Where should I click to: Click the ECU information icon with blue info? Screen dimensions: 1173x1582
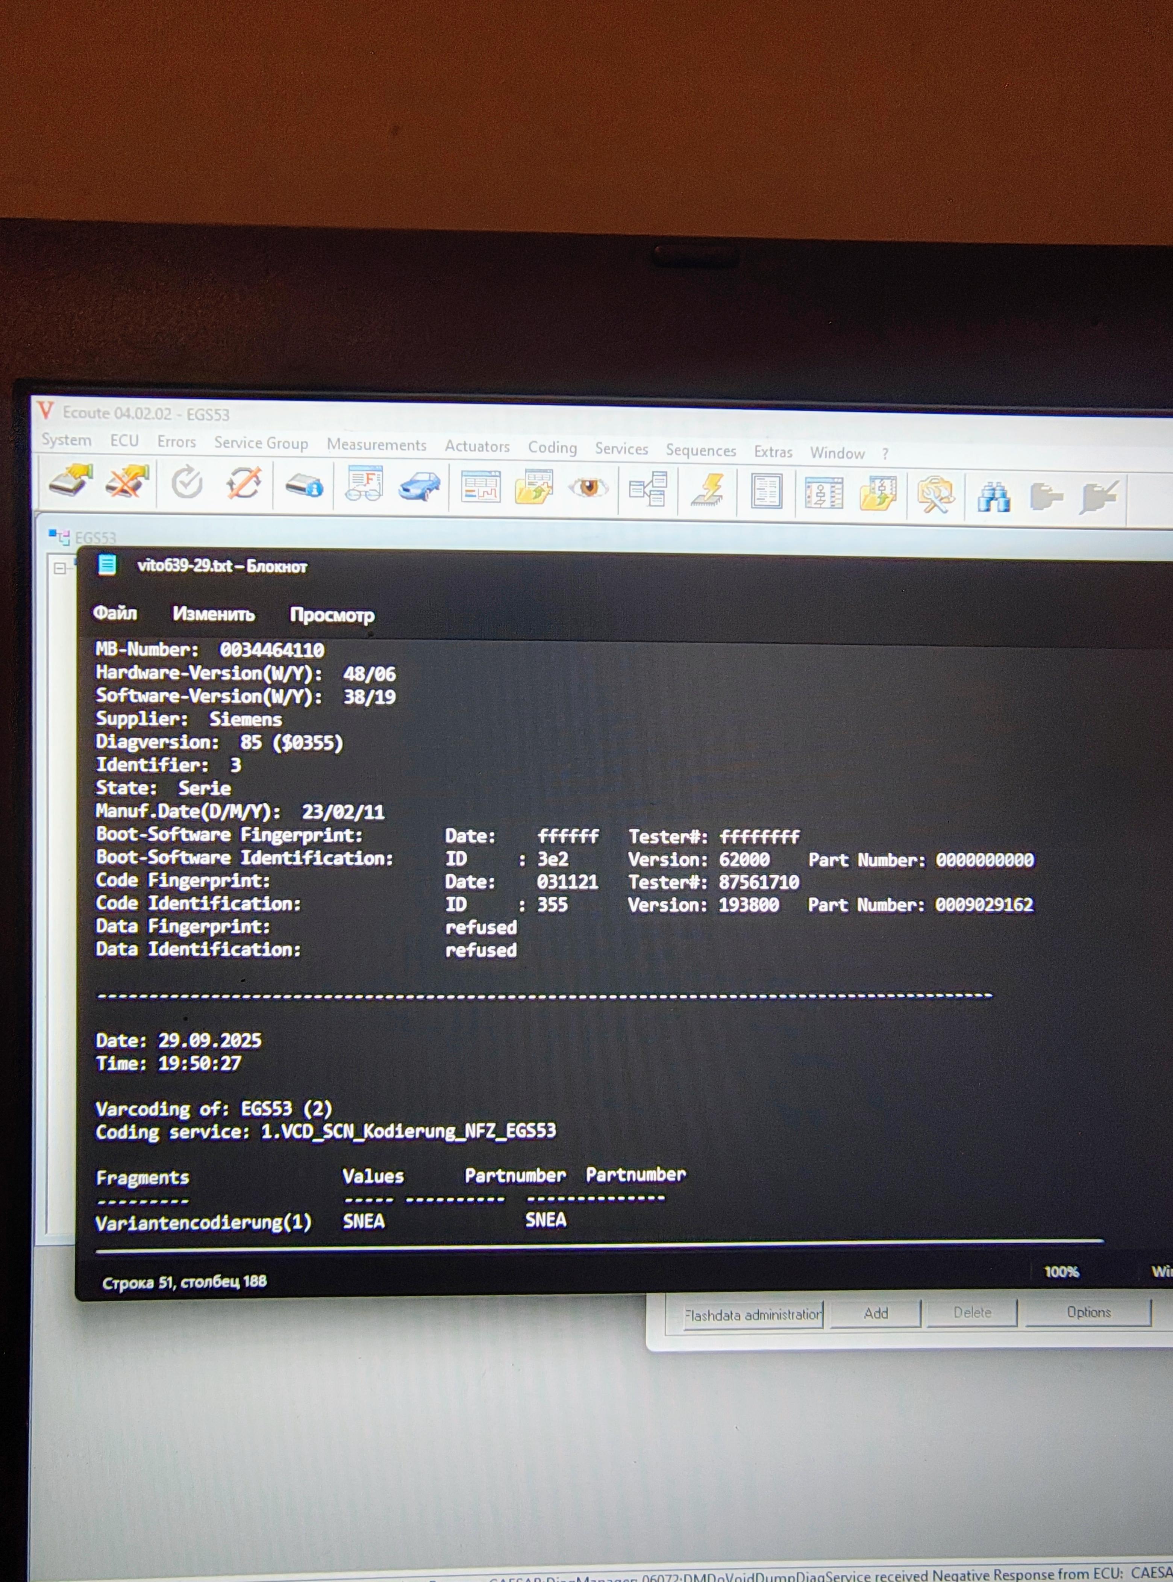click(x=304, y=486)
